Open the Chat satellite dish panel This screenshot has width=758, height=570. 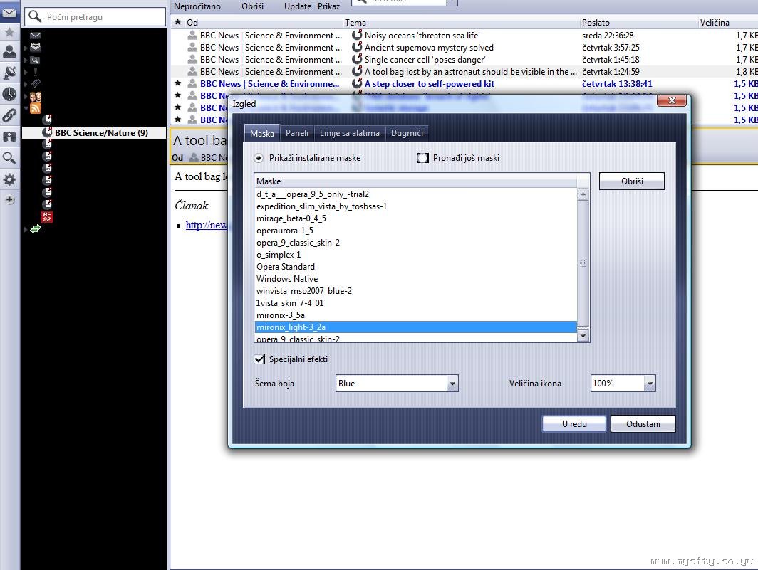pos(9,73)
